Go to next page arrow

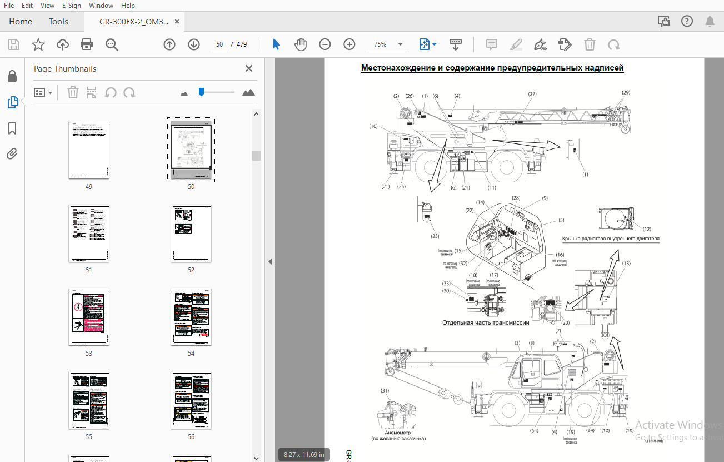[194, 45]
